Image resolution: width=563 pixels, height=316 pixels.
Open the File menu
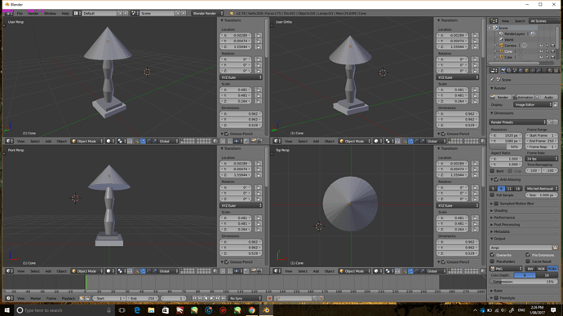[20, 13]
